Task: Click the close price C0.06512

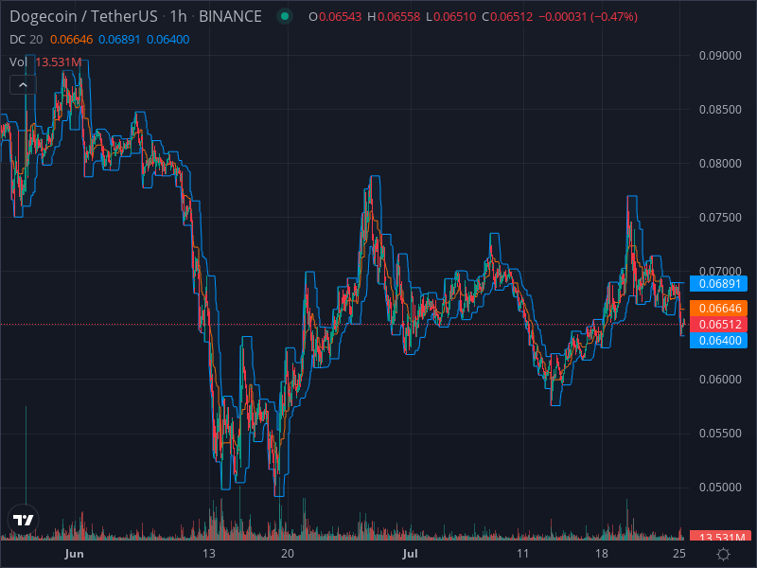Action: [507, 17]
